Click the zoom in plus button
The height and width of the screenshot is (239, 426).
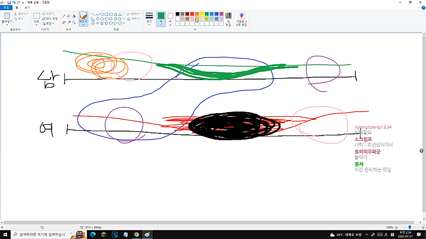point(423,227)
